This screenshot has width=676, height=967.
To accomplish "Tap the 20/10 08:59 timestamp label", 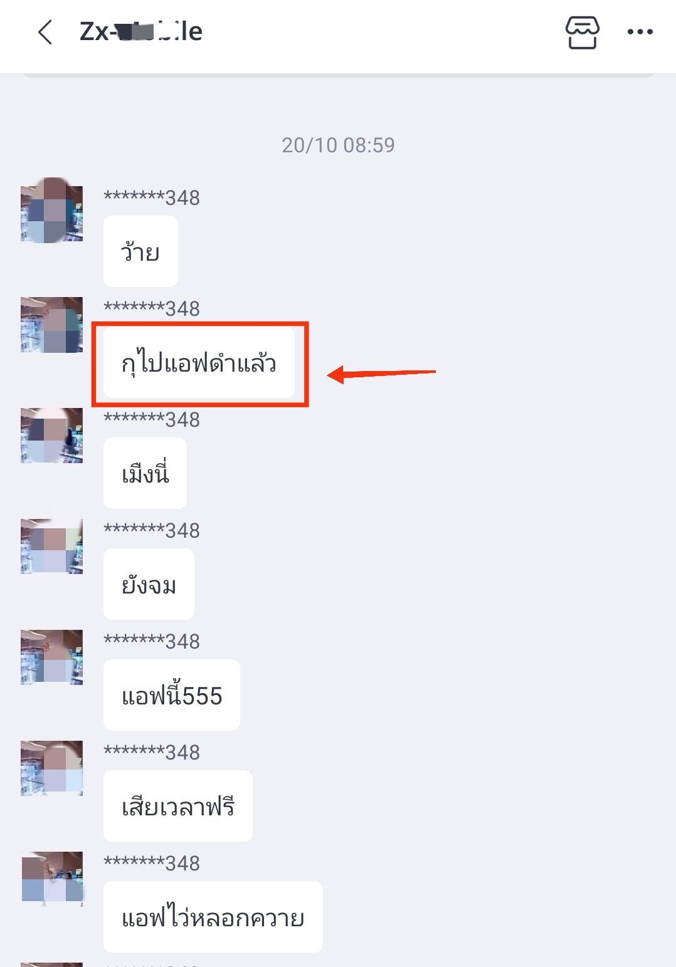I will pyautogui.click(x=338, y=145).
